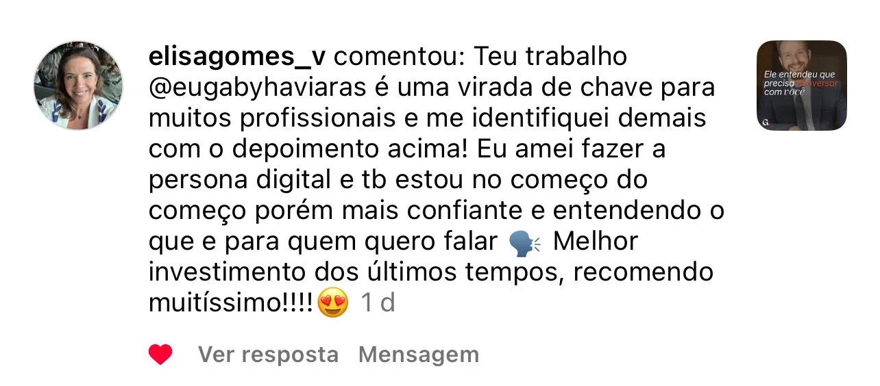Expand replies with Ver resposta
This screenshot has height=386, width=880.
[269, 355]
